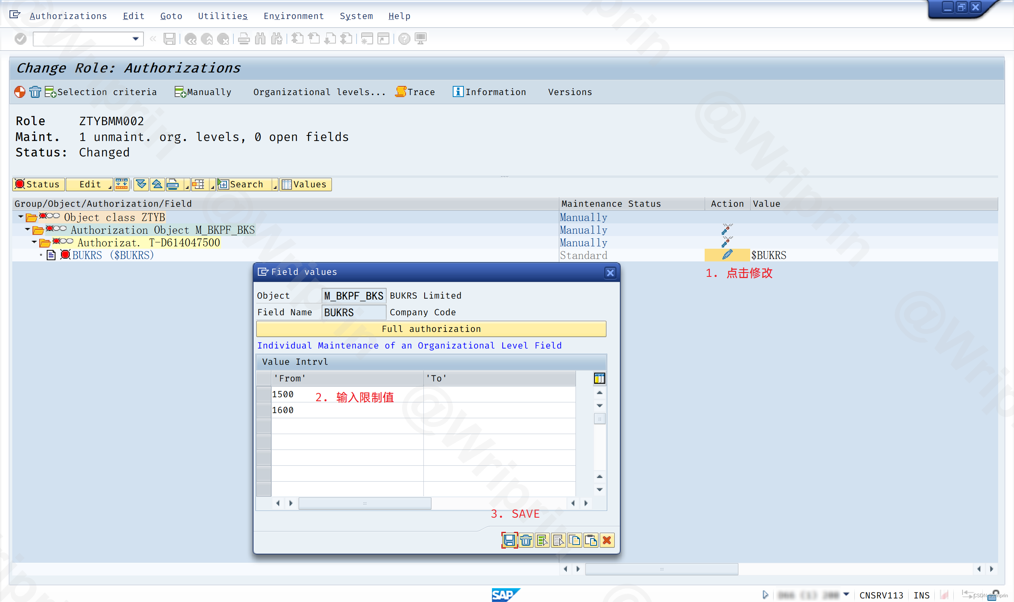
Task: Open the Utilities menu
Action: click(x=222, y=16)
